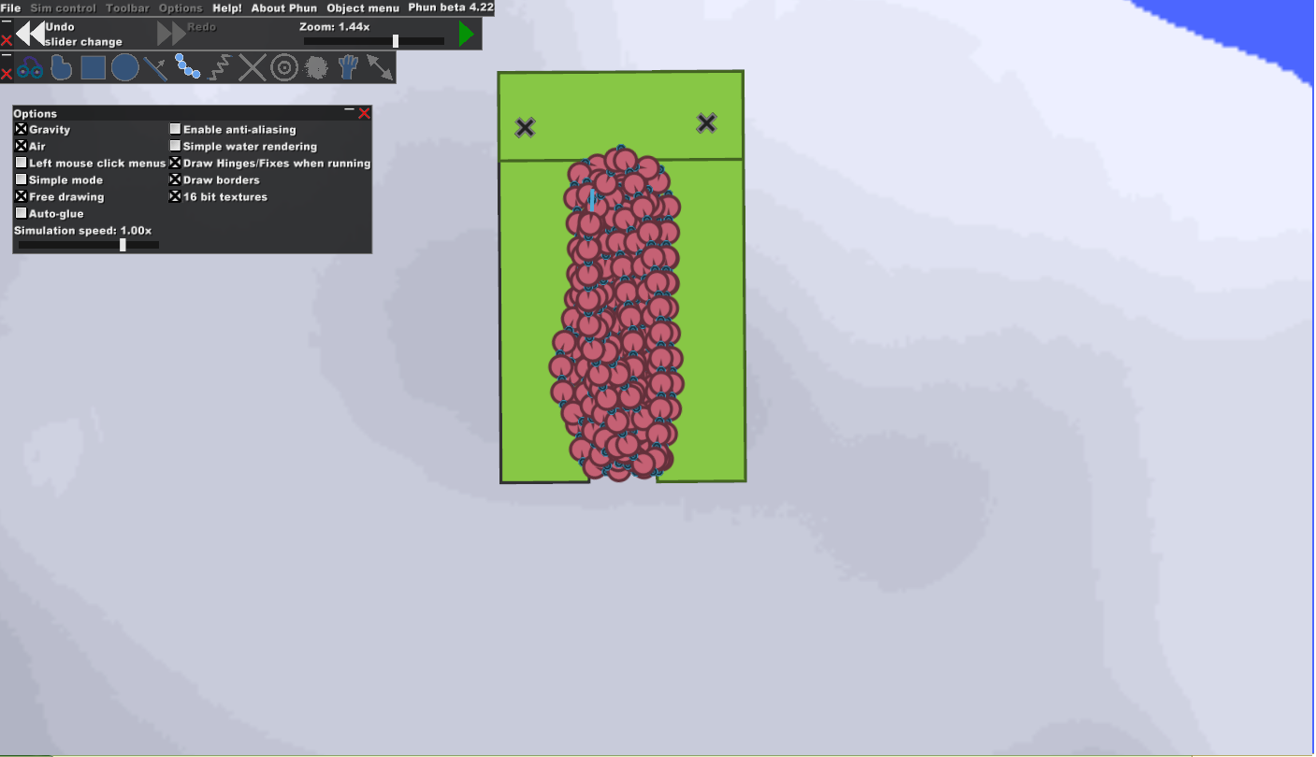Select the Spring tool

(x=220, y=67)
